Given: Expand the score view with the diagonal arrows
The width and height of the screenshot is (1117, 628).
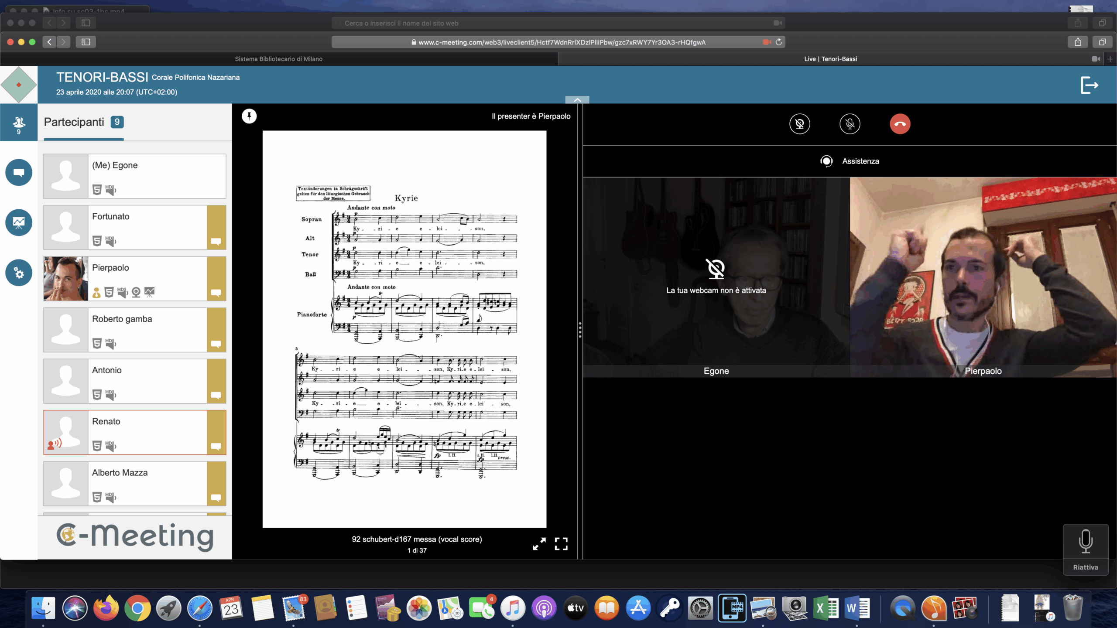Looking at the screenshot, I should click(x=539, y=544).
